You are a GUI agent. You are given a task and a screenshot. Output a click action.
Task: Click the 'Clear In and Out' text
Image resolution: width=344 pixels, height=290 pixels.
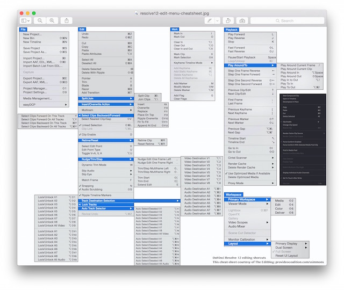click(183, 49)
